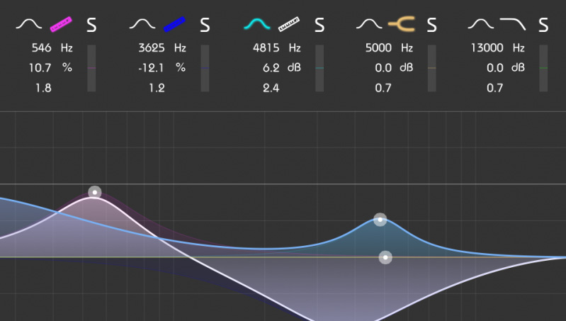Click the 4815 Hz frequency value
Image resolution: width=566 pixels, height=321 pixels.
(x=266, y=48)
